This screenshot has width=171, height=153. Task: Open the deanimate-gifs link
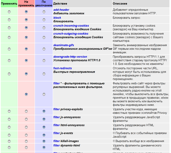pos(63,45)
